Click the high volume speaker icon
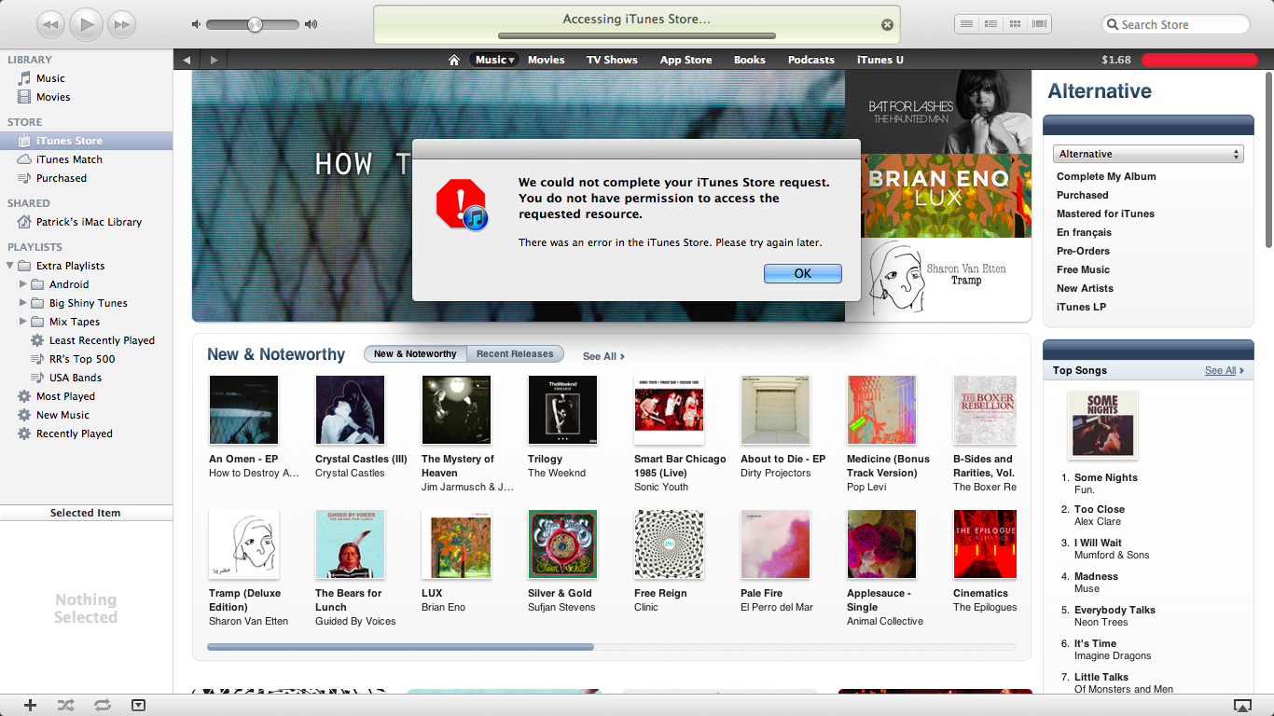The width and height of the screenshot is (1274, 716). pyautogui.click(x=312, y=24)
